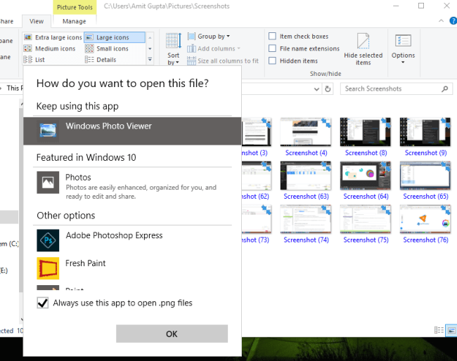Image resolution: width=457 pixels, height=361 pixels.
Task: Enable Hidden items checkbox
Action: coord(272,60)
